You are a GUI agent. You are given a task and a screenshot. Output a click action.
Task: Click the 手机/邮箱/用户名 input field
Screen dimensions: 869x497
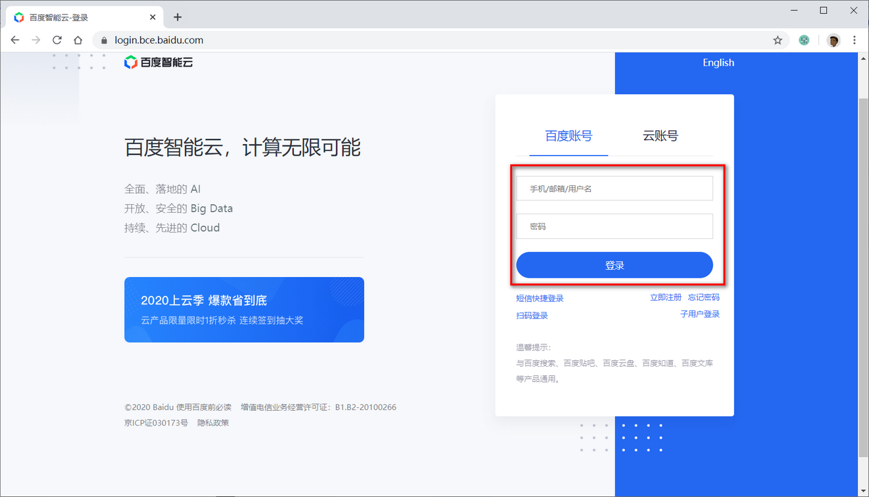click(x=615, y=188)
